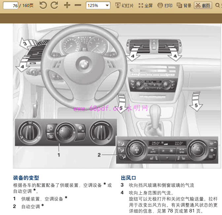This screenshot has width=222, height=215.
Task: Click the page number input field
Action: (11, 6)
